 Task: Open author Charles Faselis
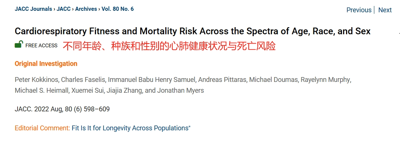[83, 80]
